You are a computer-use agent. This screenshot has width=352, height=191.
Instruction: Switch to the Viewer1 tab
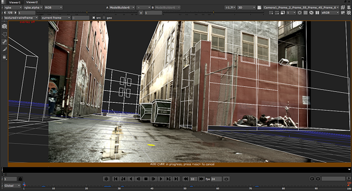point(15,2)
